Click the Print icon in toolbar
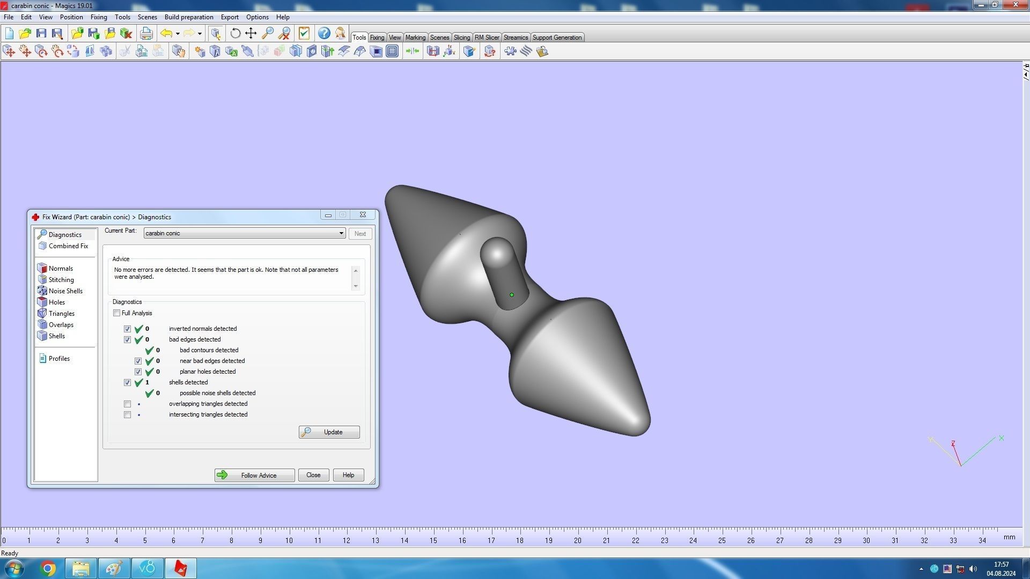 (146, 33)
